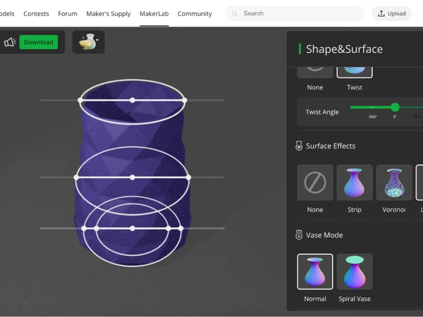Click the middle ring left control point
The image size is (423, 317).
[x=76, y=178]
